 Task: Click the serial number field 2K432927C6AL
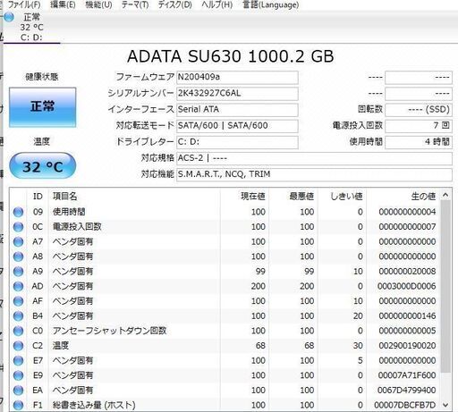[x=237, y=94]
